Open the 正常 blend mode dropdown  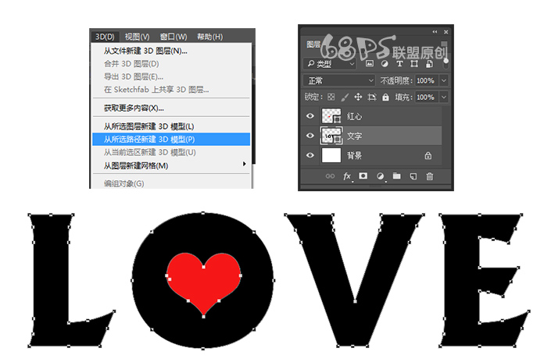(x=339, y=80)
